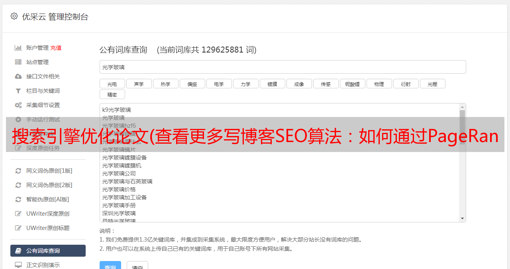This screenshot has height=269, width=510.
Task: Open the UWriter原创标题 sidebar entry
Action: (48, 228)
